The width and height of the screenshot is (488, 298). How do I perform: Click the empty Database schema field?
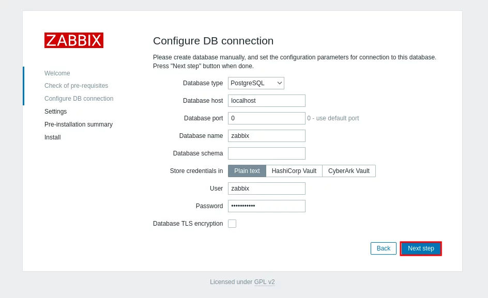266,153
